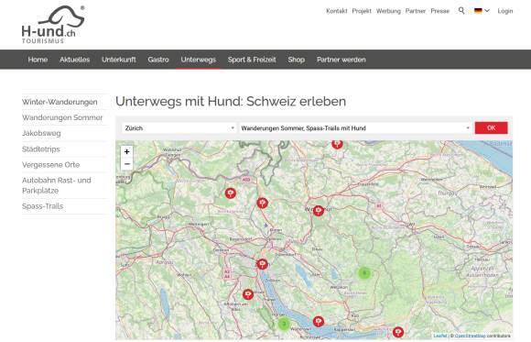The image size is (531, 342).
Task: Open Winter-Wanderungen in sidebar
Action: coord(60,102)
